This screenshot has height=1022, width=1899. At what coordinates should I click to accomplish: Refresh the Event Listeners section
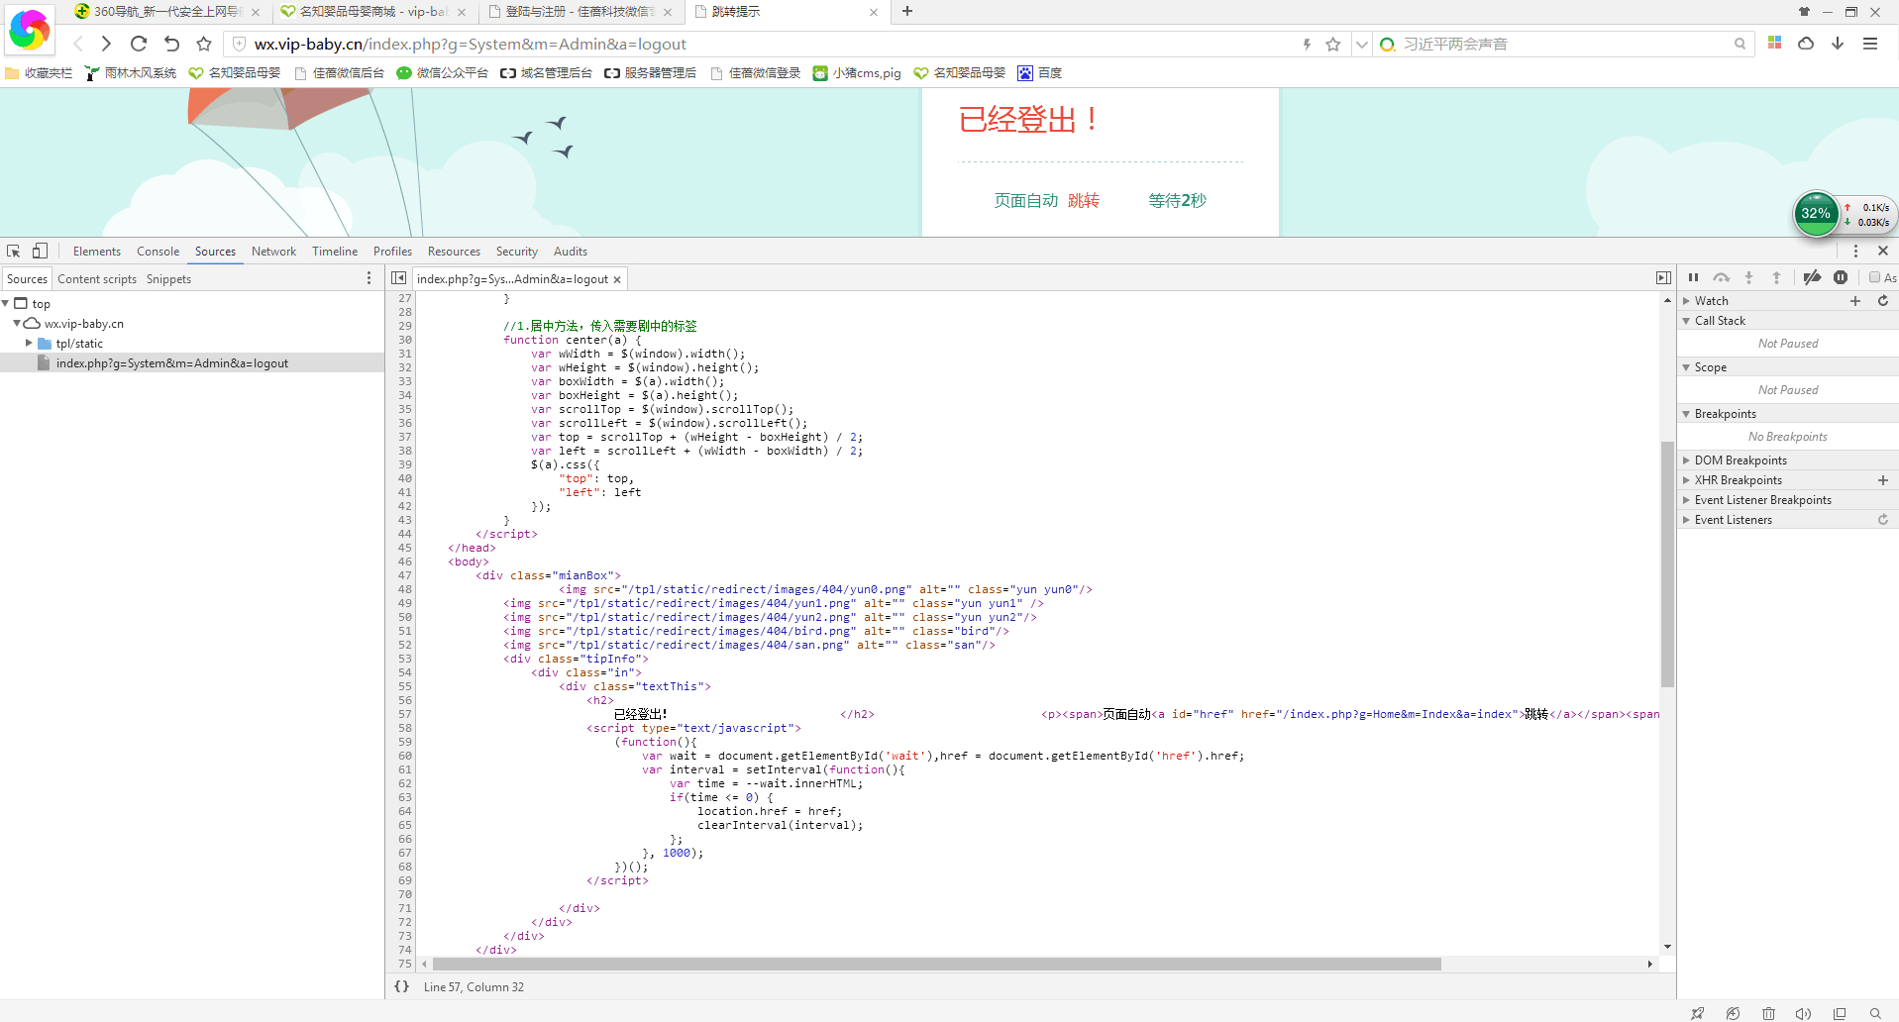1882,520
